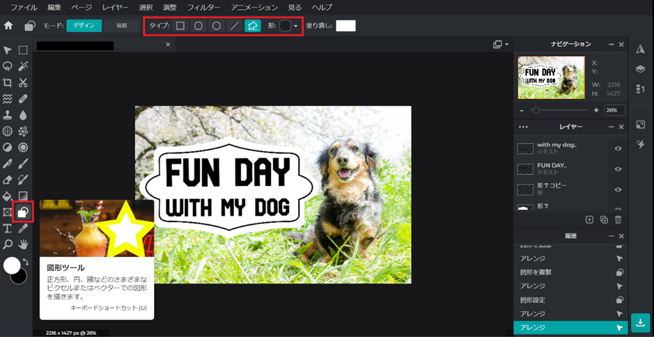
Task: Select the Cutout scissors tool
Action: coord(23,82)
